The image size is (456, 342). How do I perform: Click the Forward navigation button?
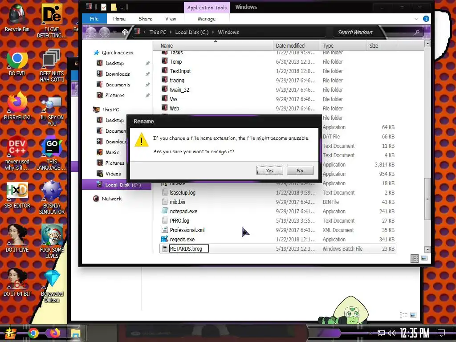[104, 32]
